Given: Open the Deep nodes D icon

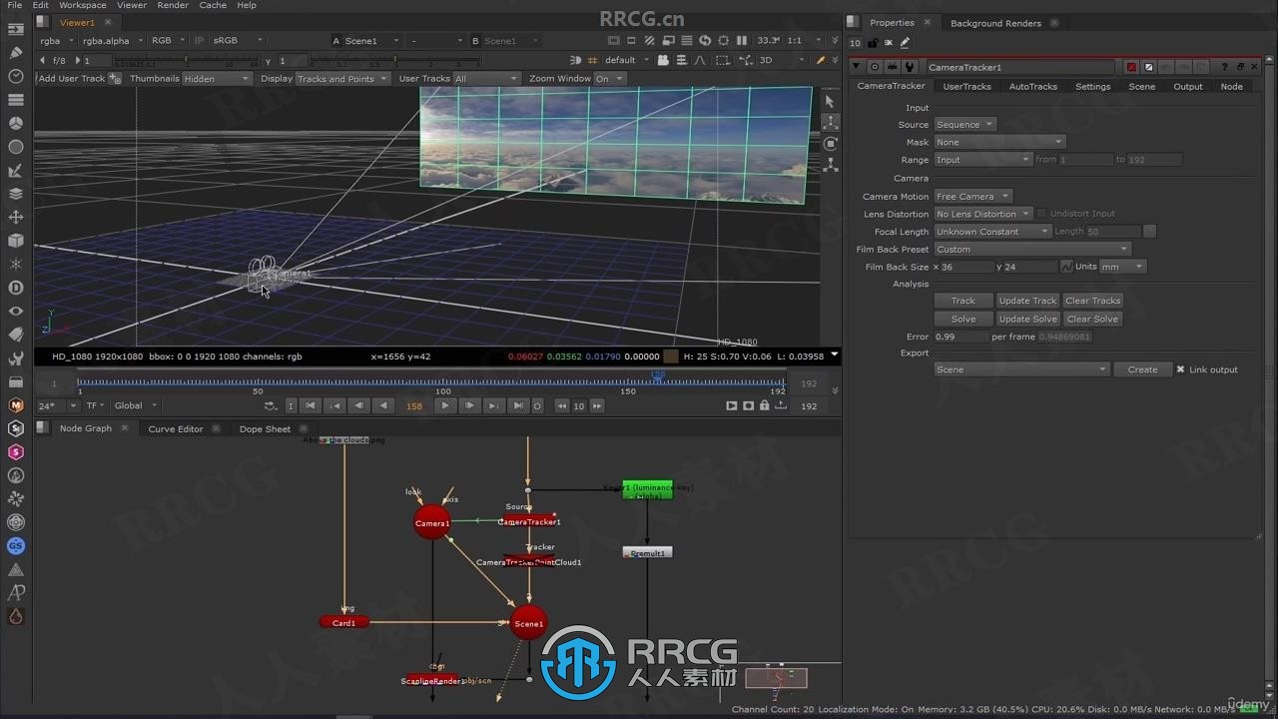Looking at the screenshot, I should coord(16,288).
